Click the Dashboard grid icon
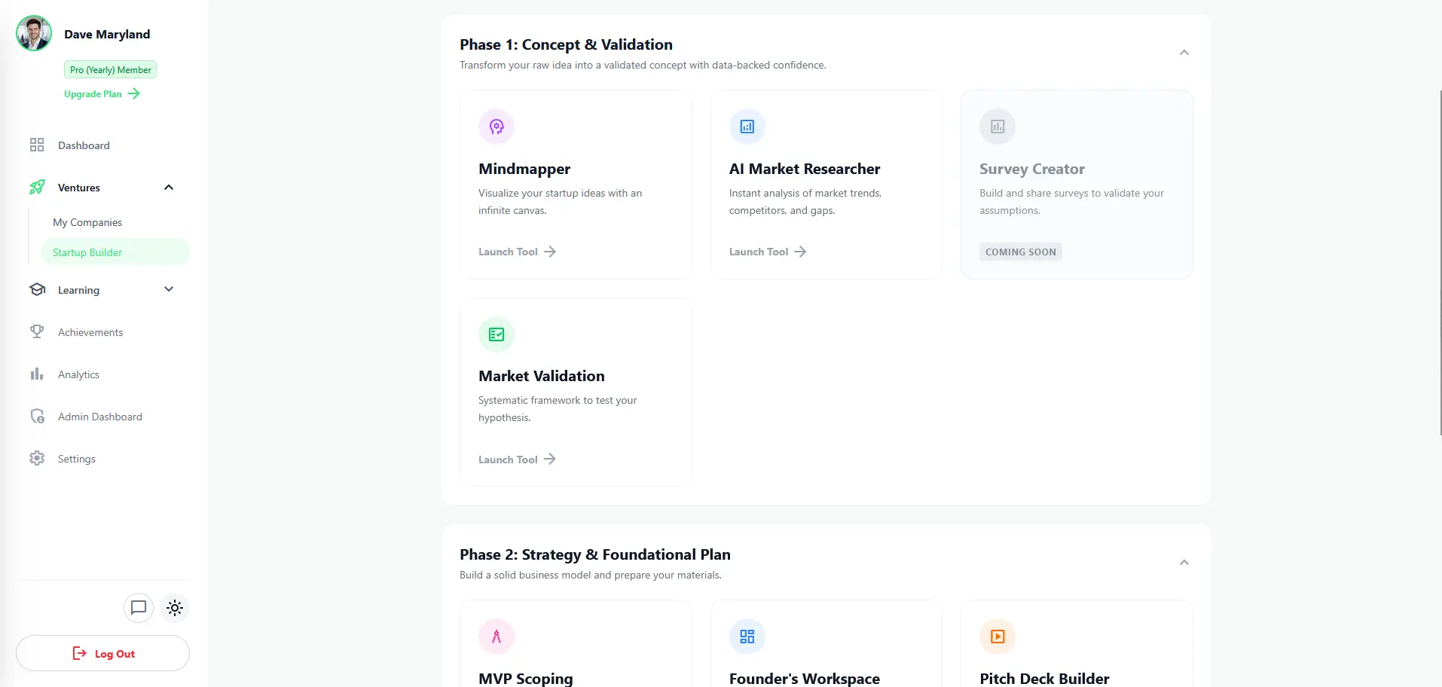Image resolution: width=1442 pixels, height=687 pixels. pyautogui.click(x=37, y=145)
